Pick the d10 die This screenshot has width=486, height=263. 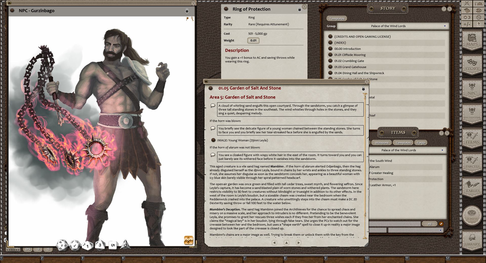coord(87,245)
